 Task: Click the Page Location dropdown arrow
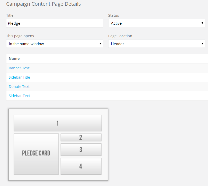(x=202, y=44)
